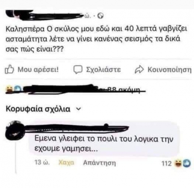Open the 112 reactions count on the comment
The height and width of the screenshot is (188, 194).
pyautogui.click(x=167, y=164)
